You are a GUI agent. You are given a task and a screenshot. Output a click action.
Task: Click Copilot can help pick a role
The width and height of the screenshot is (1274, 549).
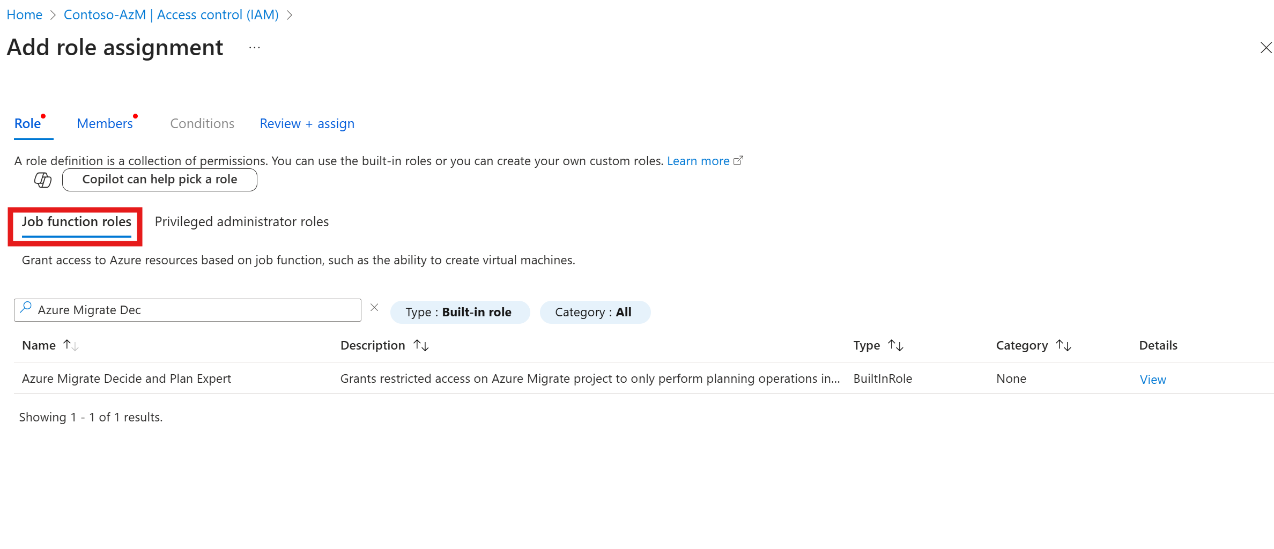(x=159, y=180)
